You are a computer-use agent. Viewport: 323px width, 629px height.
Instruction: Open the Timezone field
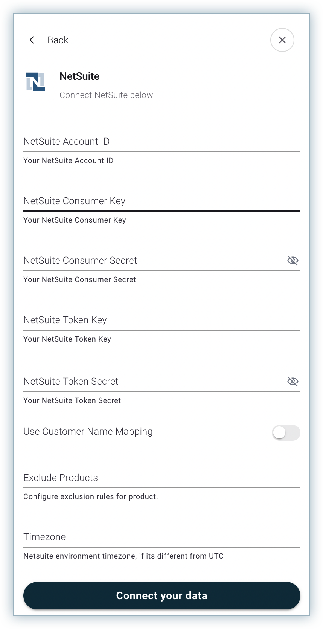[x=161, y=537]
